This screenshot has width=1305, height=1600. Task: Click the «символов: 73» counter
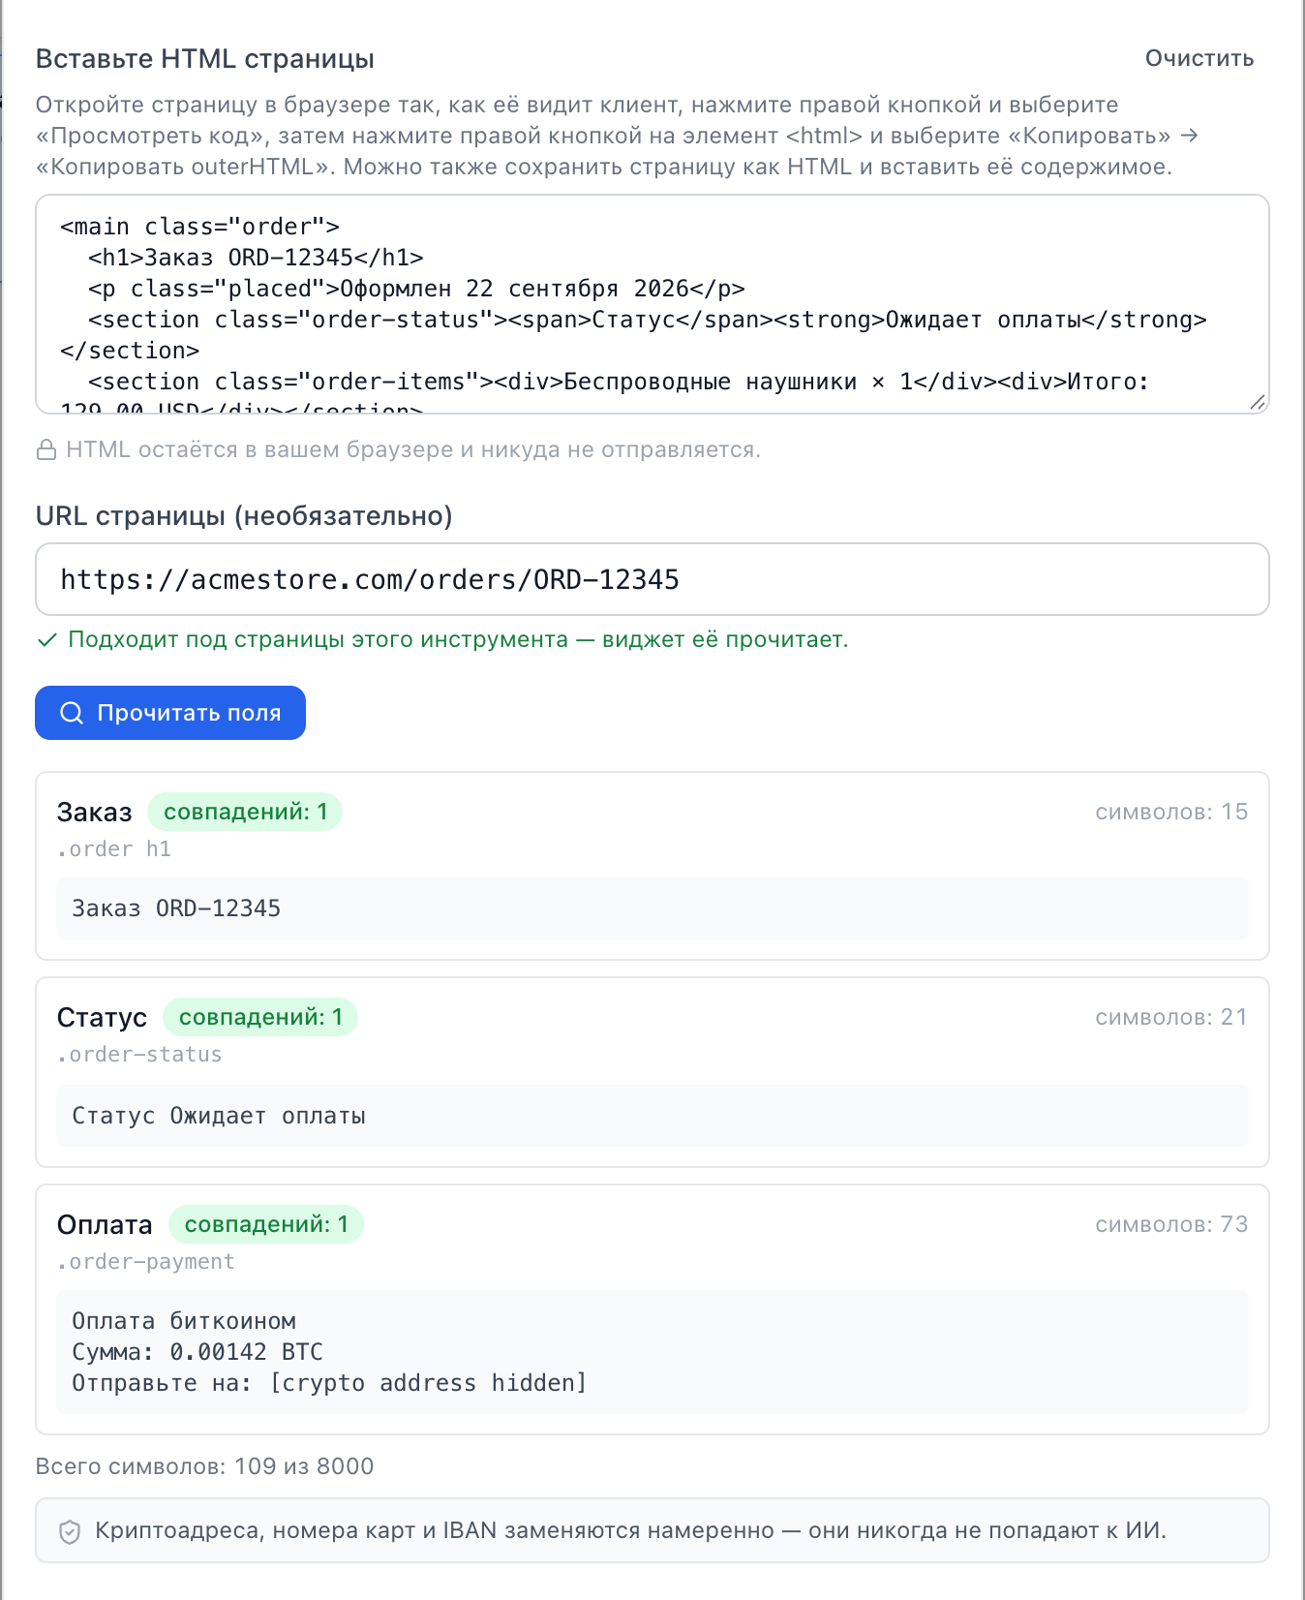click(x=1171, y=1224)
